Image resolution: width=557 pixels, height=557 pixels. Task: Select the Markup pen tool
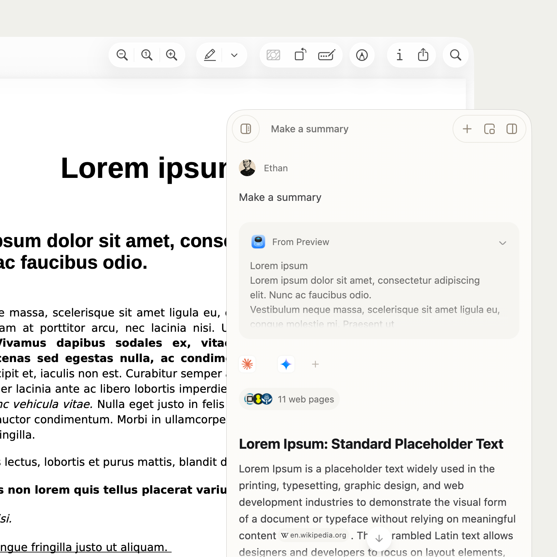[x=210, y=55]
